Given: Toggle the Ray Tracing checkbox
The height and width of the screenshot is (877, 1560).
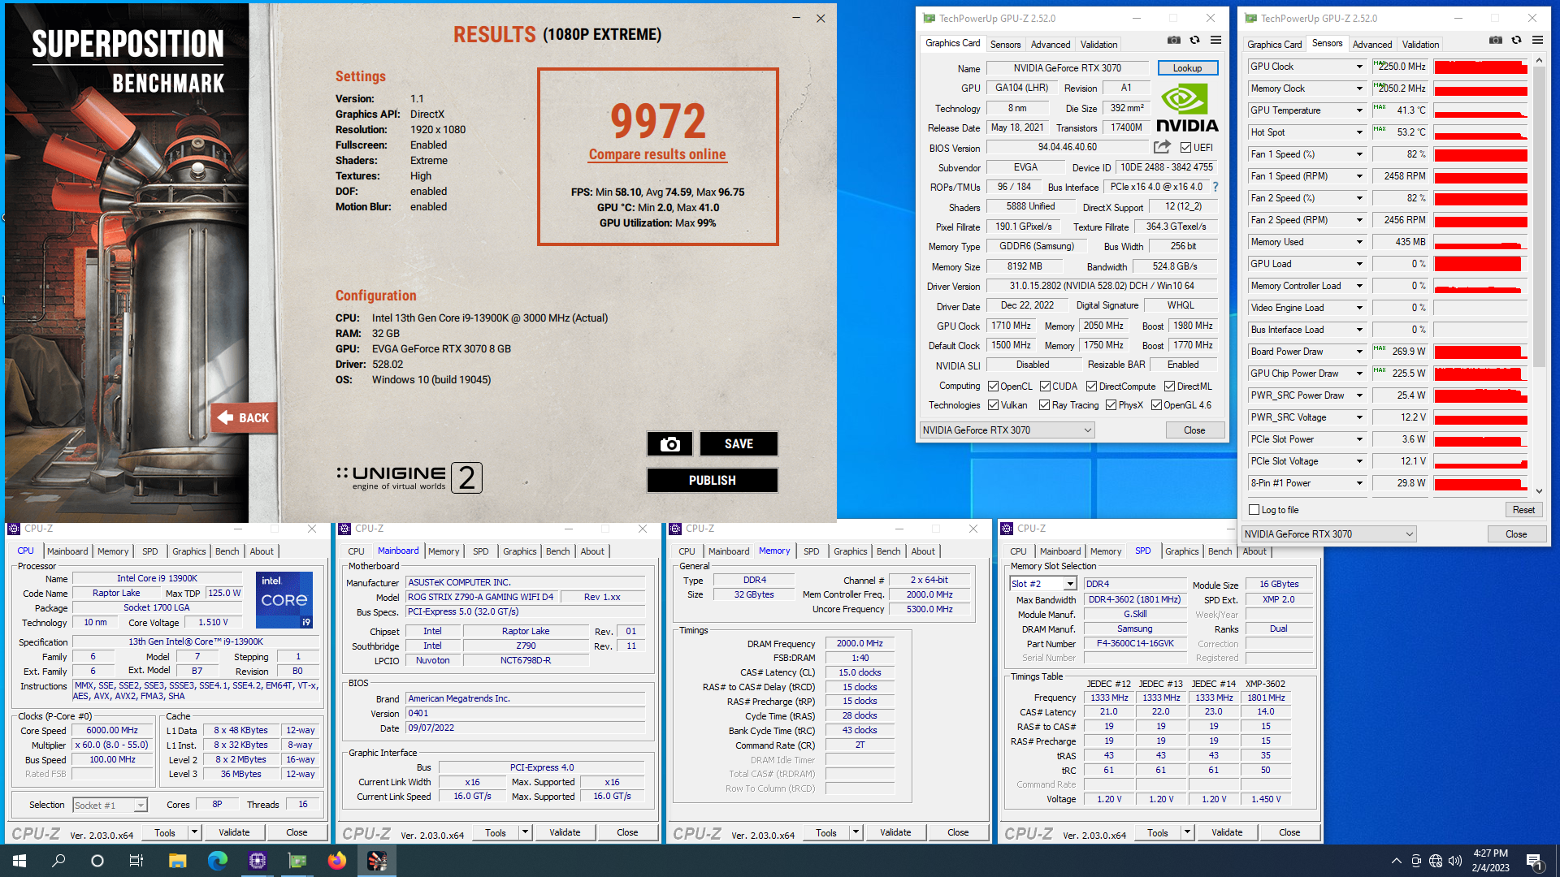Looking at the screenshot, I should pyautogui.click(x=1044, y=405).
